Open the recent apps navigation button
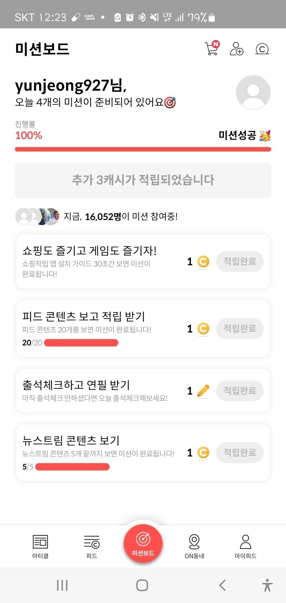 point(62,585)
